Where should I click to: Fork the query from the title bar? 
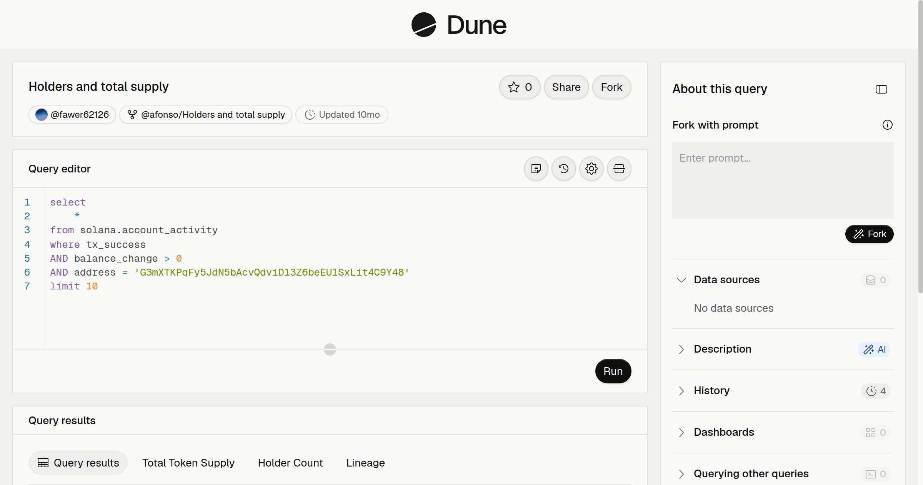tap(611, 87)
